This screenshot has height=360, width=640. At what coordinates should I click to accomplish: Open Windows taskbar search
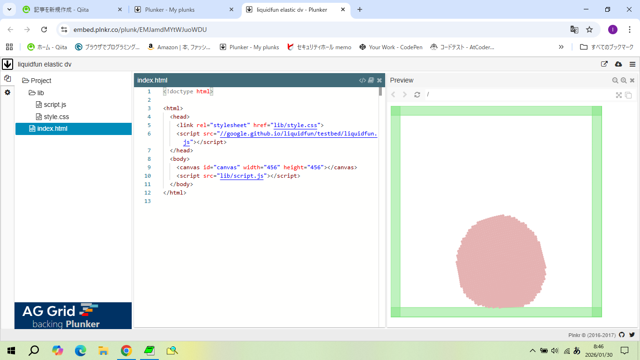point(34,350)
